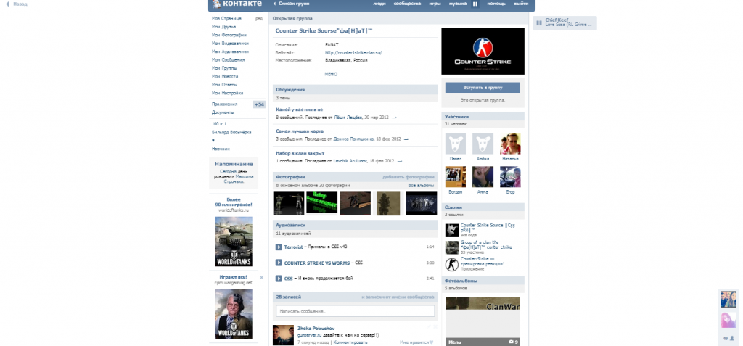Click the +54 applications counter
Screen dimensions: 743x346
pos(259,104)
